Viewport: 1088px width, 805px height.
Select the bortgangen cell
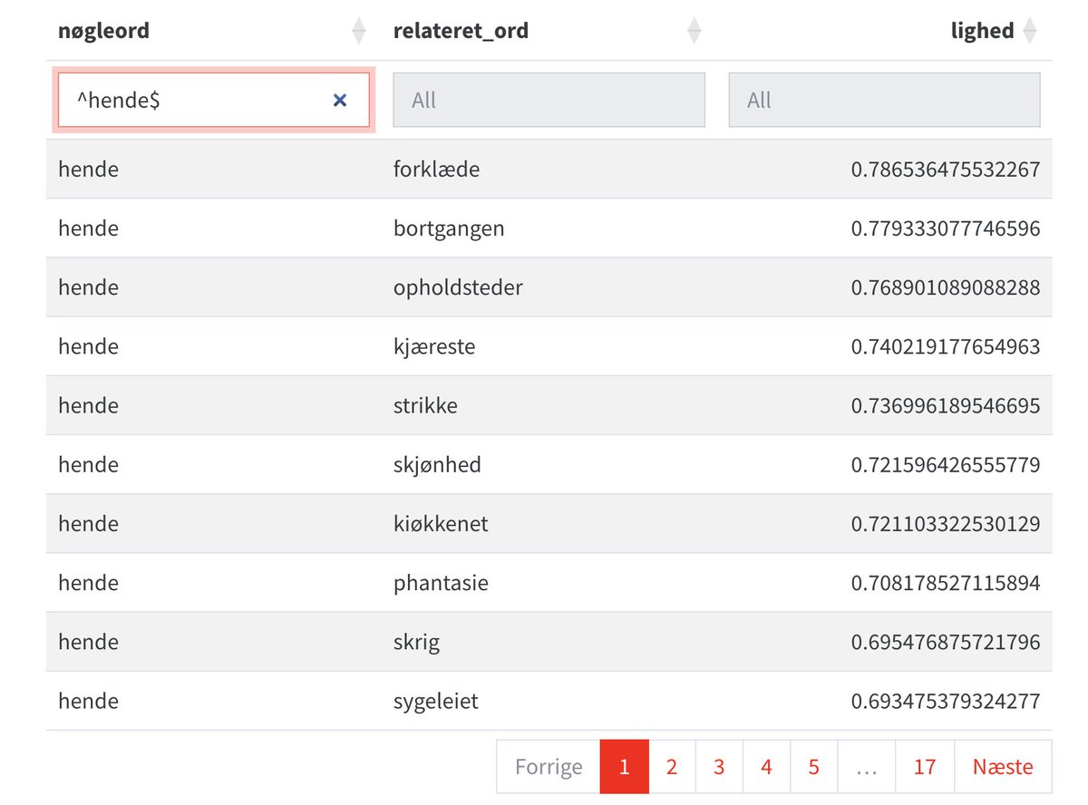[449, 228]
